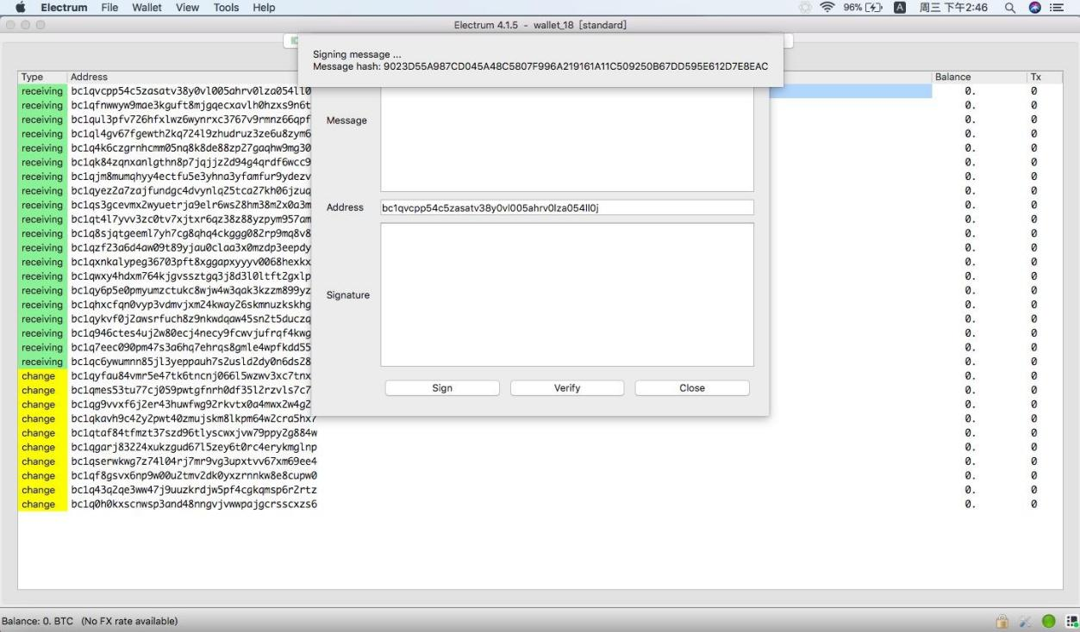1080x632 pixels.
Task: Open preferences tools icon in status bar
Action: [1026, 621]
